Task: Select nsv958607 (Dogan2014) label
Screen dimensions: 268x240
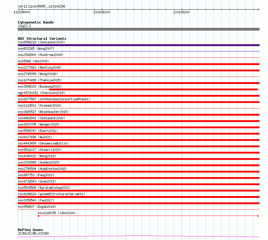Action: [37, 207]
